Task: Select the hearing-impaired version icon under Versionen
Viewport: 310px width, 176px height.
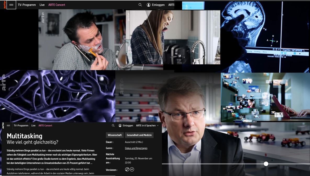Action: [x=127, y=169]
